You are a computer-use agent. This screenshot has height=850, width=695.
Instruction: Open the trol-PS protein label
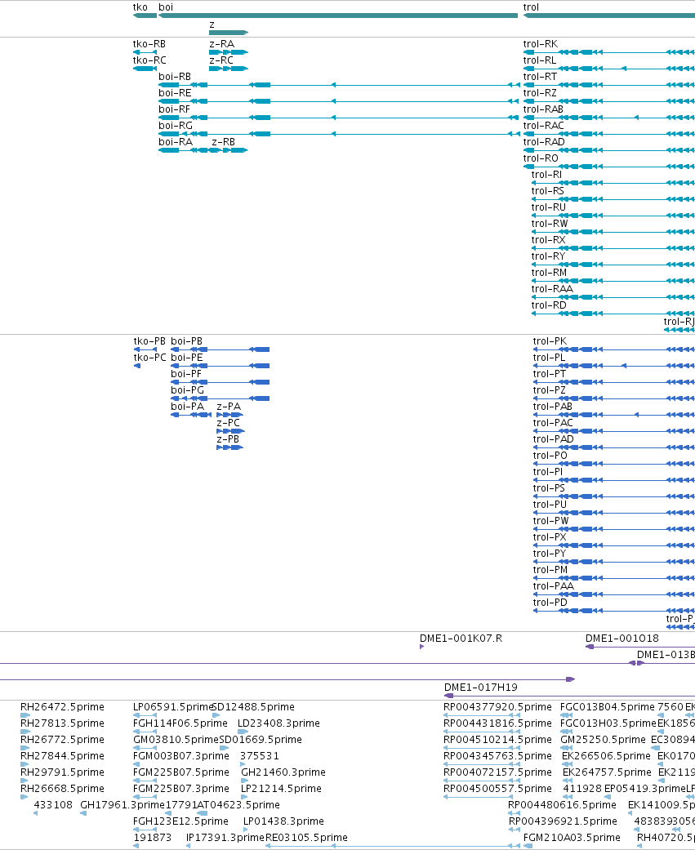coord(549,488)
